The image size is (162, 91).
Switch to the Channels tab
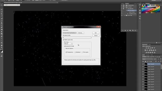point(148,55)
